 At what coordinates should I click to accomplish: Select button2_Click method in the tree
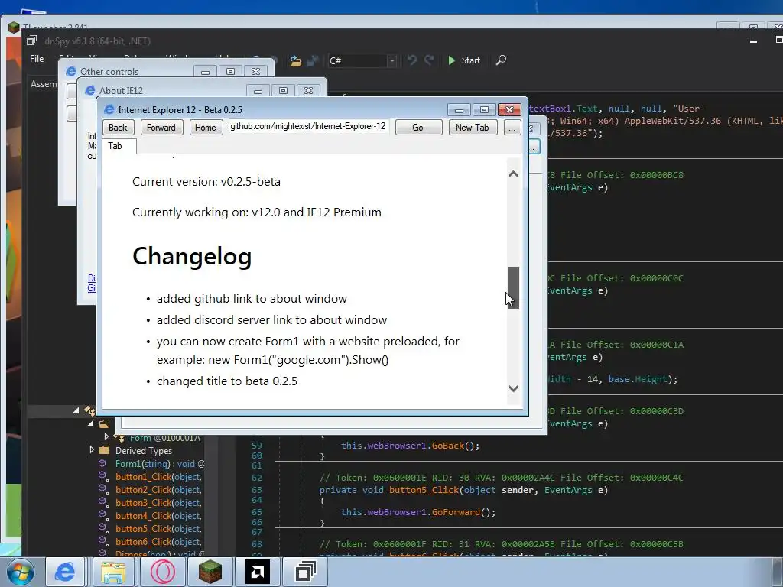point(158,490)
